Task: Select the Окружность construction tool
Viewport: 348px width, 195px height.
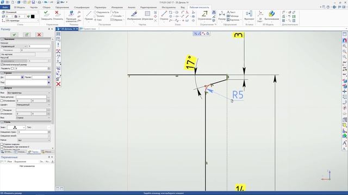Action: (102, 12)
